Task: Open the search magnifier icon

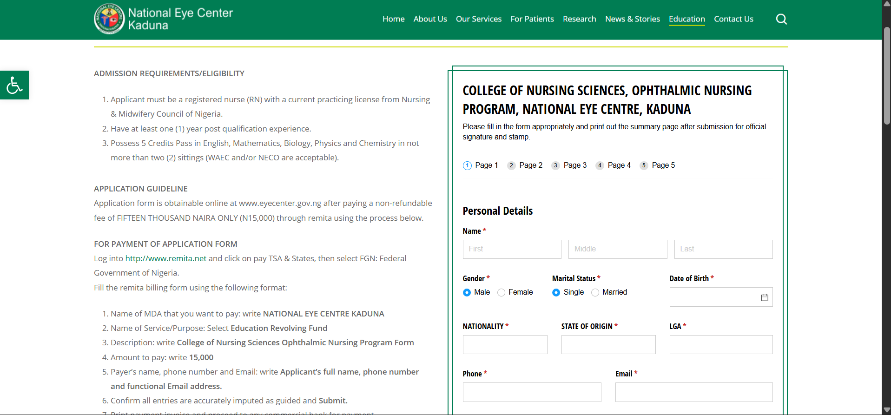Action: click(781, 19)
